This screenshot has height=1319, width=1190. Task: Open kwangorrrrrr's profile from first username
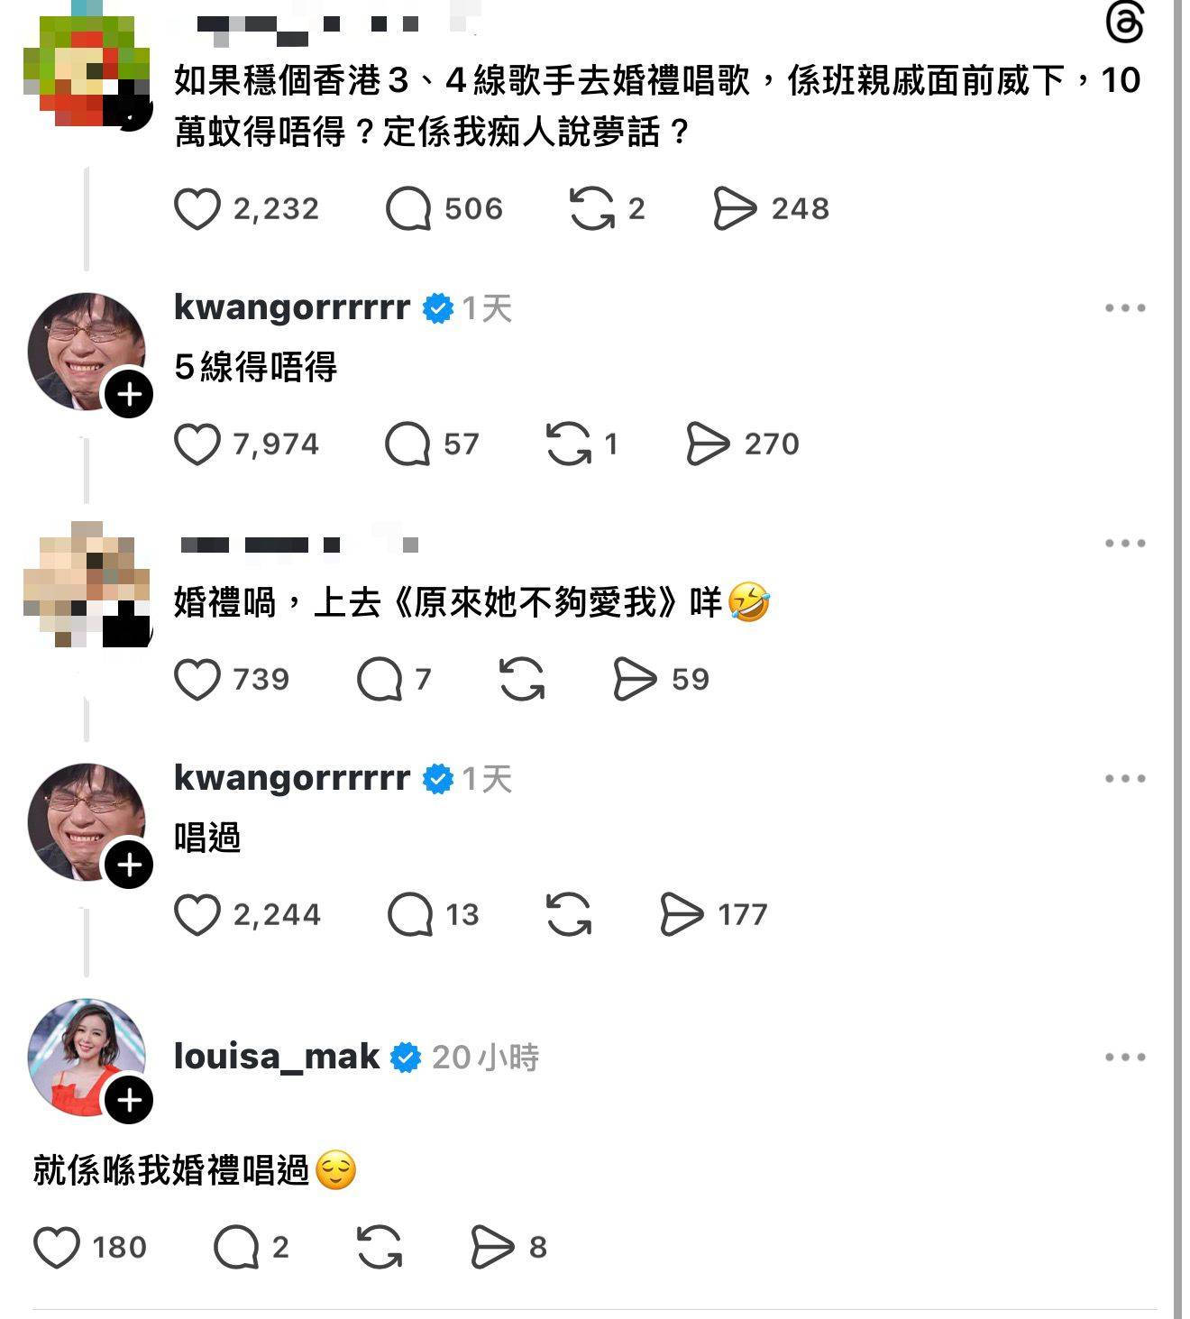tap(292, 307)
